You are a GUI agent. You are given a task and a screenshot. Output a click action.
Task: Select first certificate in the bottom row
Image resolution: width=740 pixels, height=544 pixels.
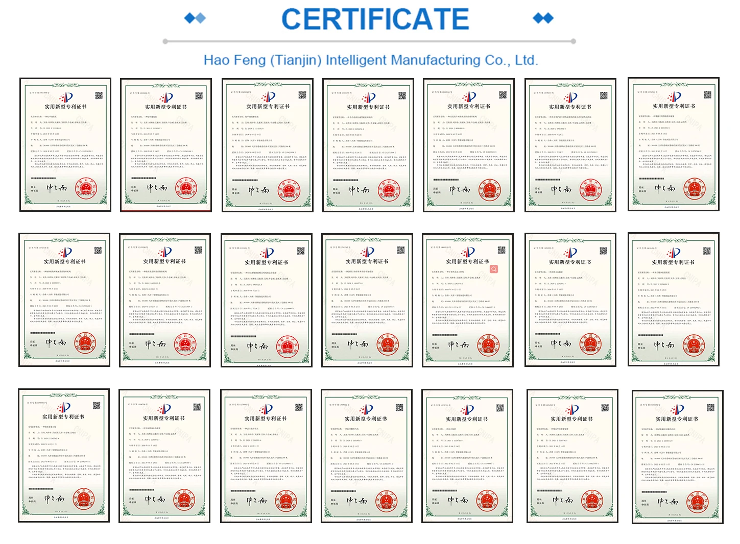point(64,456)
